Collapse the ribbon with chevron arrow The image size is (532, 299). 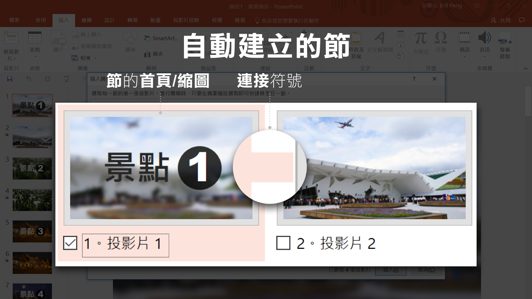pyautogui.click(x=526, y=68)
